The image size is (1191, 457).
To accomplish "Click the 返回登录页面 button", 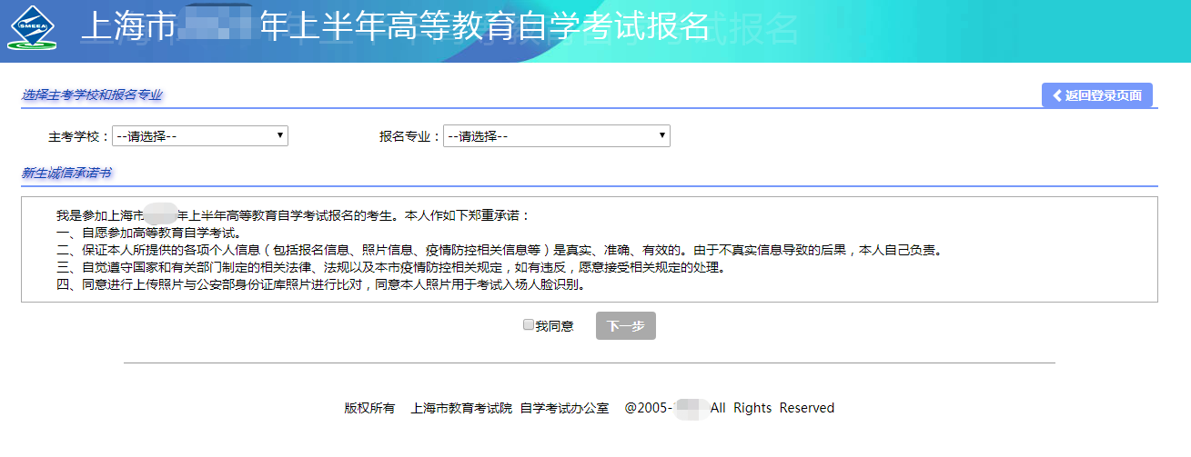I will pyautogui.click(x=1097, y=95).
